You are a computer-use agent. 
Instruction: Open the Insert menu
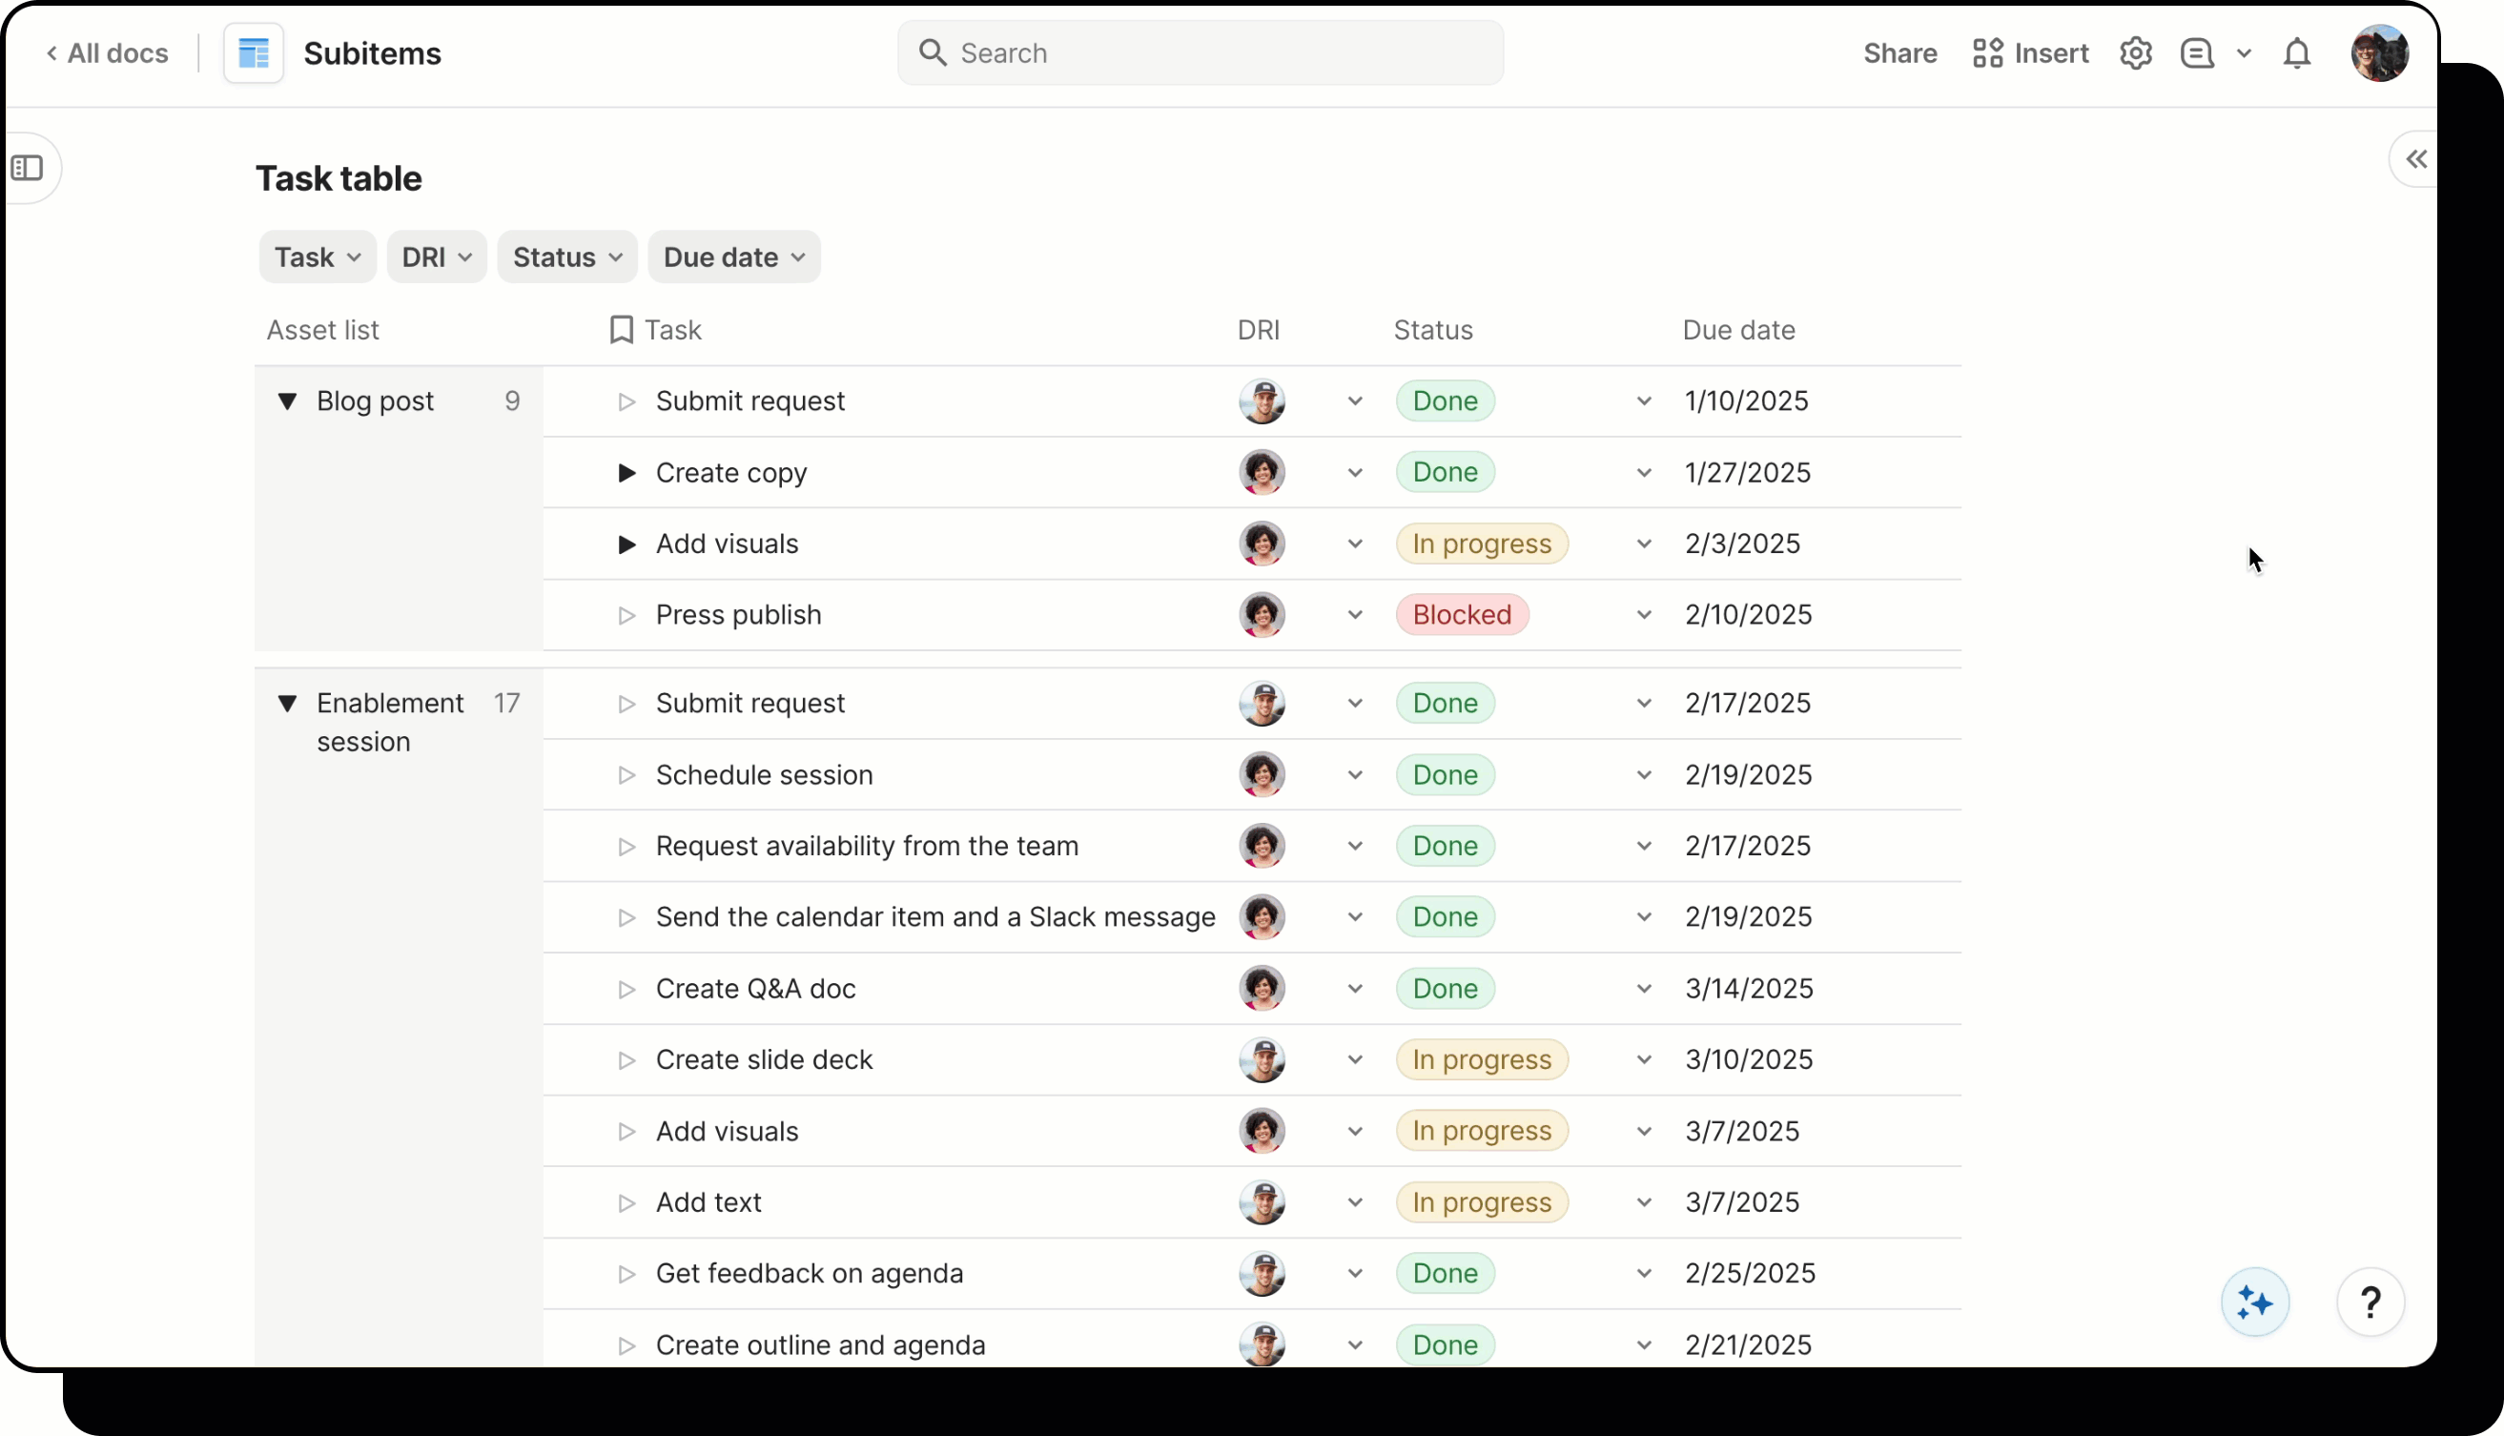[2030, 53]
